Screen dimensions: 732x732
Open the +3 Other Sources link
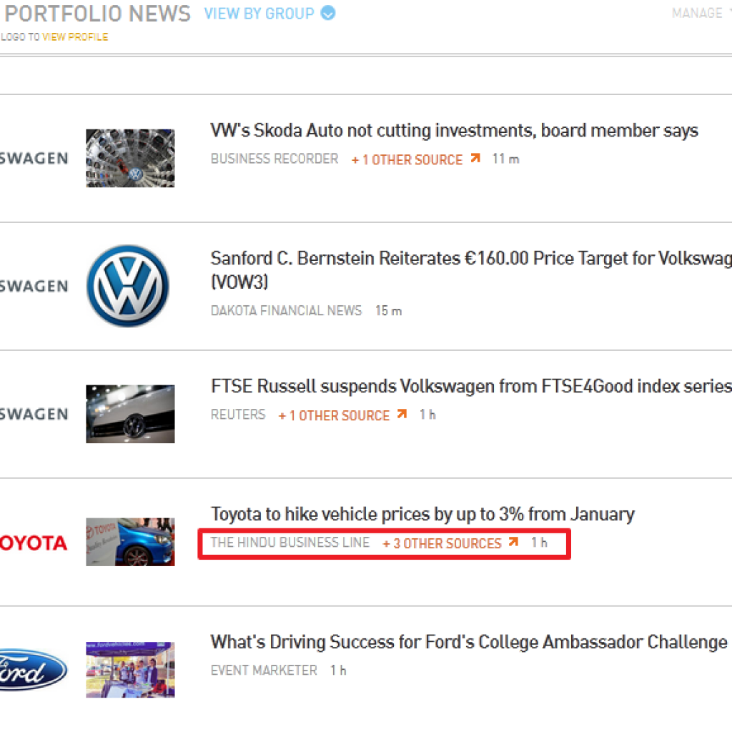click(442, 543)
